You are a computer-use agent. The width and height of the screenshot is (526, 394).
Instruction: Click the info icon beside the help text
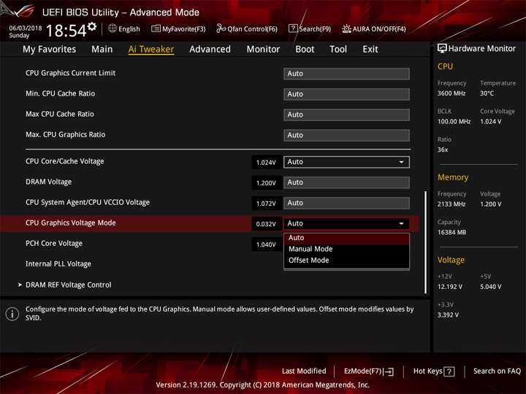coord(12,314)
